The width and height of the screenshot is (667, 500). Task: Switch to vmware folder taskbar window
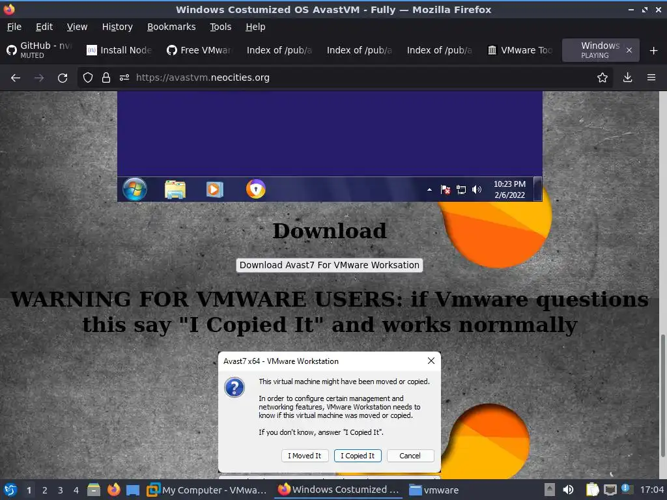pos(434,490)
